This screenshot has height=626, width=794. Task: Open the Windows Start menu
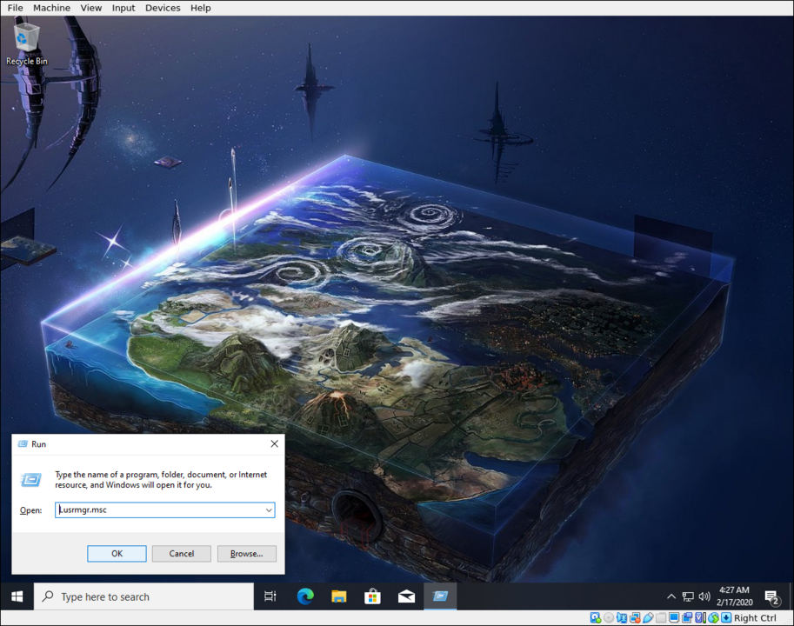17,596
